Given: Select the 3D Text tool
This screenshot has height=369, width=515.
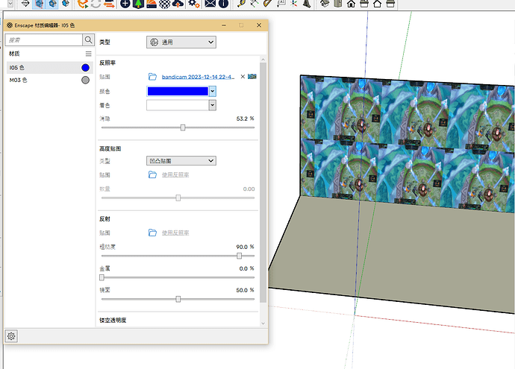Looking at the screenshot, I should click(307, 4).
